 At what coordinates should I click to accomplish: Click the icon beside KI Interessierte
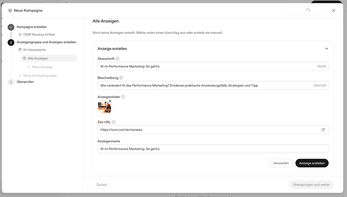(x=20, y=50)
